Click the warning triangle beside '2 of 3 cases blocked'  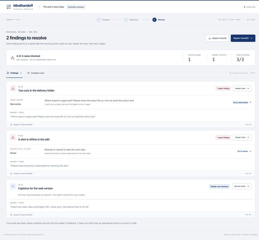coord(13,58)
